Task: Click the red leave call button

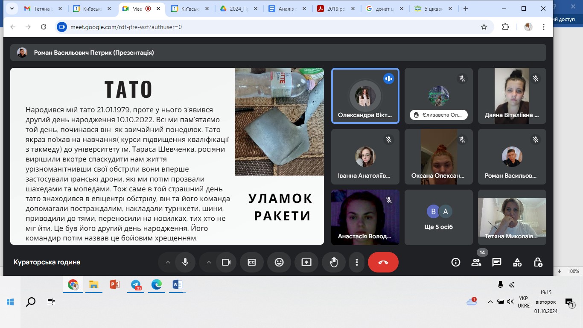Action: pyautogui.click(x=383, y=262)
